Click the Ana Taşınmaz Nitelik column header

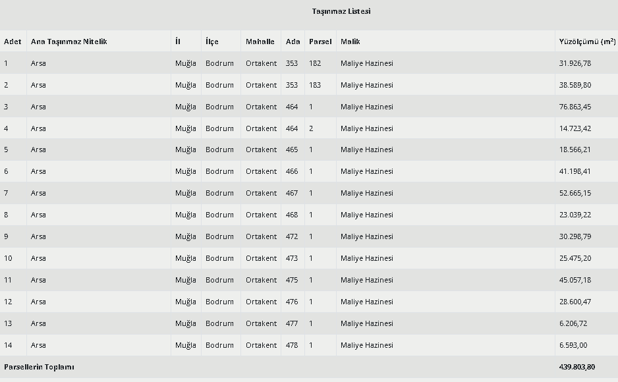point(69,41)
